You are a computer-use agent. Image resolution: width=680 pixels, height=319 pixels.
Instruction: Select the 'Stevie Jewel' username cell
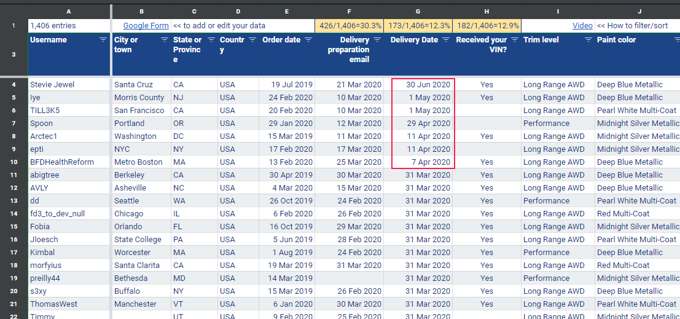pyautogui.click(x=69, y=84)
